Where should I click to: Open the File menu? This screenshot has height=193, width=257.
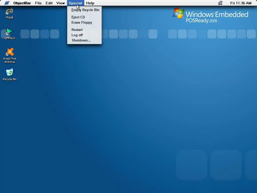[x=38, y=3]
